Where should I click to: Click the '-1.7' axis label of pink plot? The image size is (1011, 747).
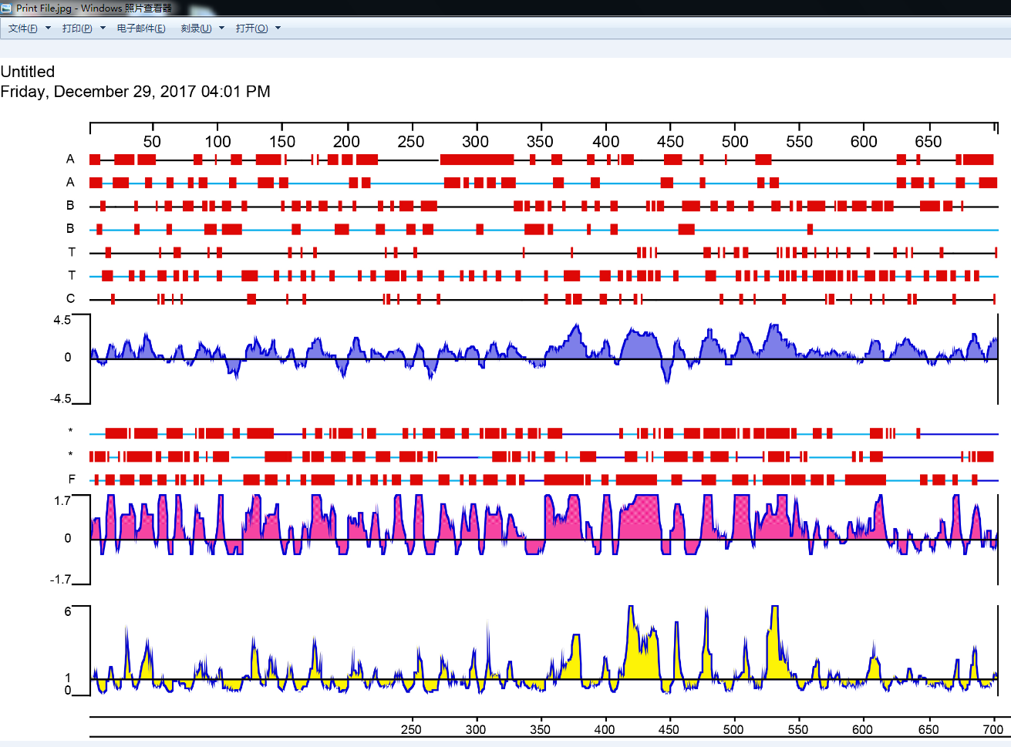coord(60,580)
